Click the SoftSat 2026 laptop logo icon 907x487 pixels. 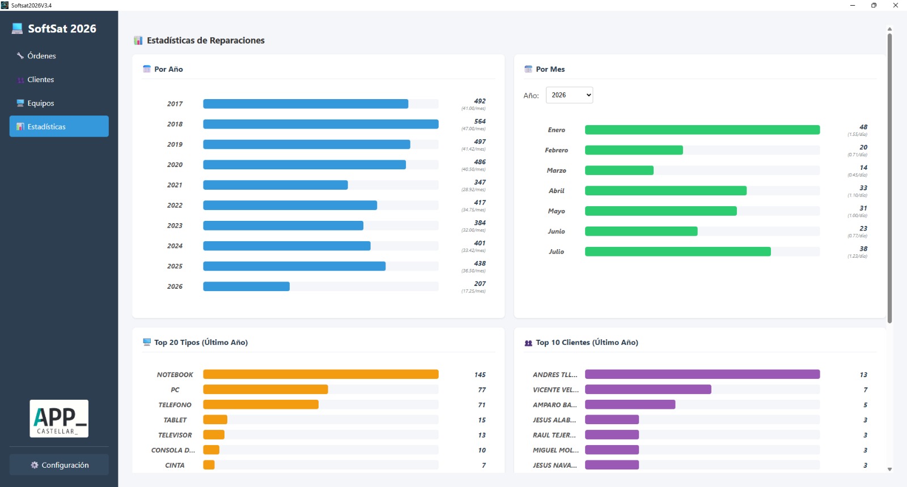(x=18, y=28)
